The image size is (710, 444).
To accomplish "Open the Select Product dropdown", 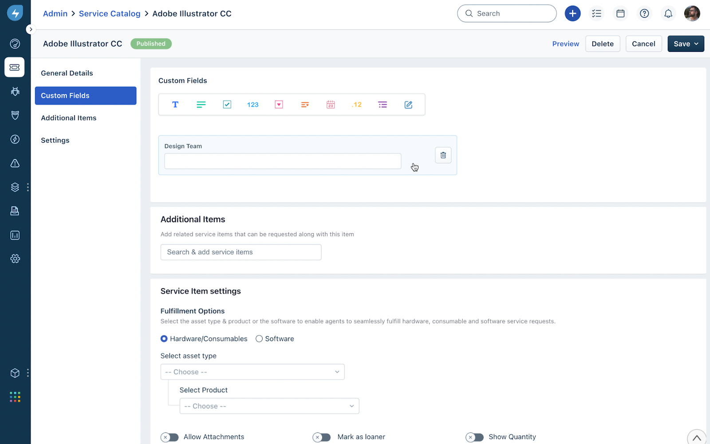I will pyautogui.click(x=269, y=406).
